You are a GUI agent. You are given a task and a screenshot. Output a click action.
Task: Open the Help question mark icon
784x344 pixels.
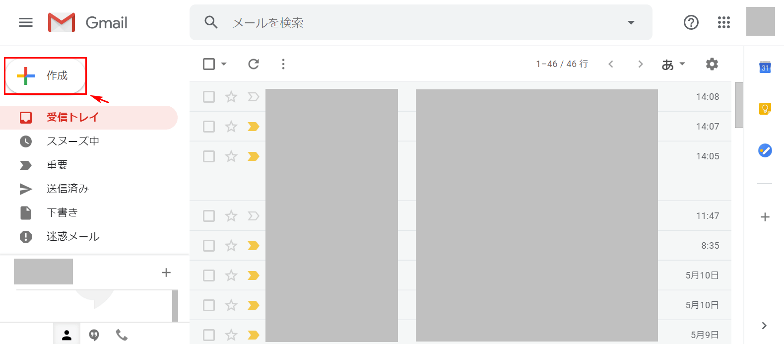691,22
